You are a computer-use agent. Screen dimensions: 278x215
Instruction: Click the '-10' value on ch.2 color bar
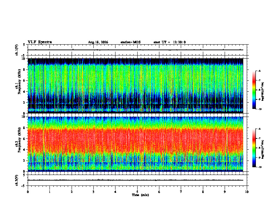259,167
